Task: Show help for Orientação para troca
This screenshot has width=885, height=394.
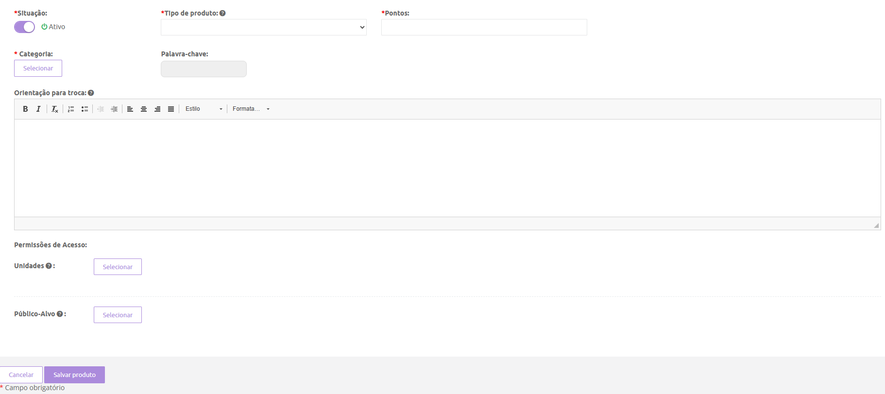Action: pos(91,93)
